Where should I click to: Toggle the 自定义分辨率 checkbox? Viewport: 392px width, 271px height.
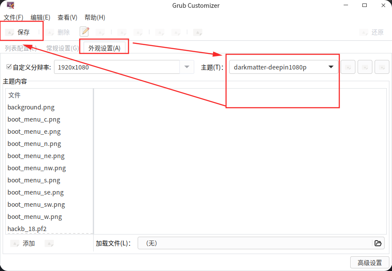click(9, 66)
